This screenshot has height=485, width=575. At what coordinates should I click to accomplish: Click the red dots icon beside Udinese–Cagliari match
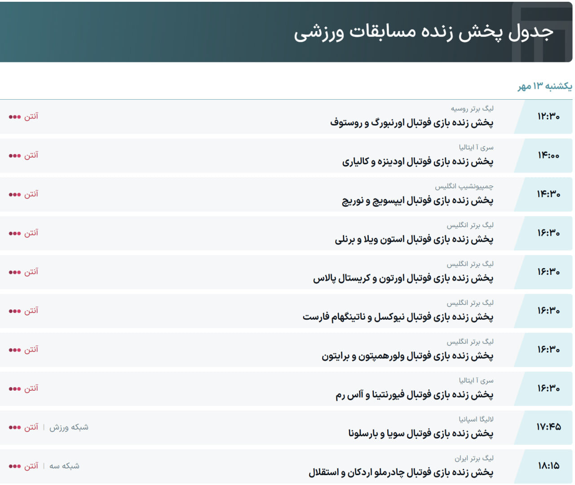[15, 156]
